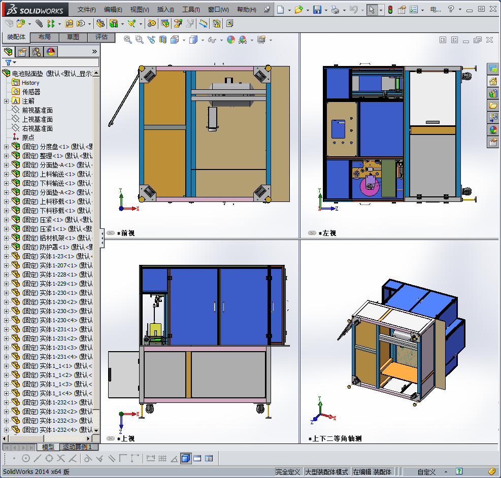
Task: Click the Insert Components icon
Action: [x=21, y=23]
